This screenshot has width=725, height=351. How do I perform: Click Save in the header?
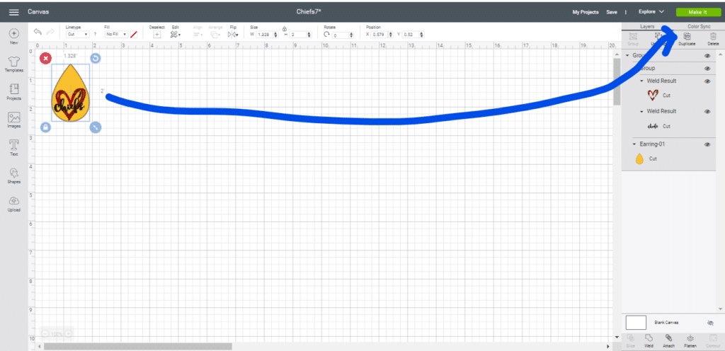[x=612, y=12]
